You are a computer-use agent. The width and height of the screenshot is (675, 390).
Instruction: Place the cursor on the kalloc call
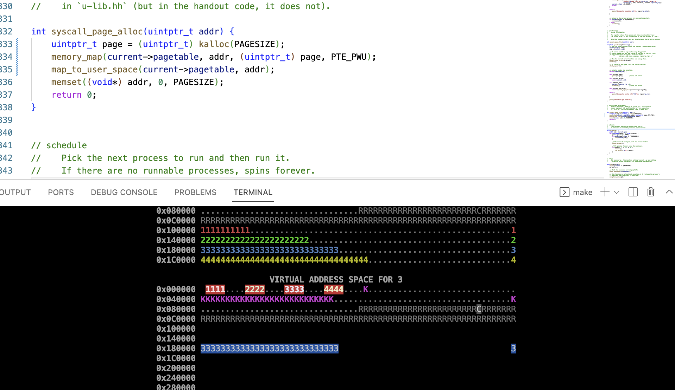[x=214, y=44]
